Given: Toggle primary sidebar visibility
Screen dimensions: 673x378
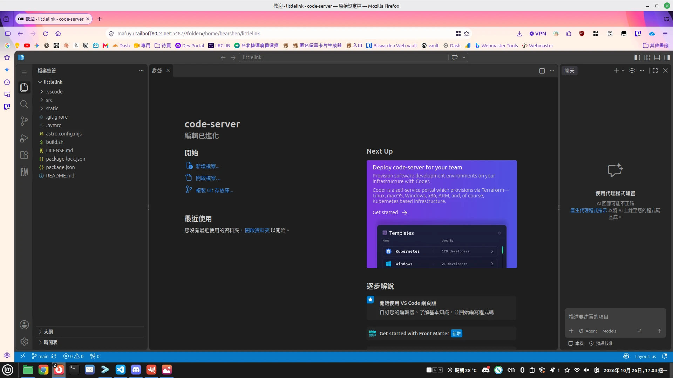Looking at the screenshot, I should tap(637, 57).
